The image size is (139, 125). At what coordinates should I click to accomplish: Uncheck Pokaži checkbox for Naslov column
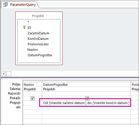click(x=32, y=98)
